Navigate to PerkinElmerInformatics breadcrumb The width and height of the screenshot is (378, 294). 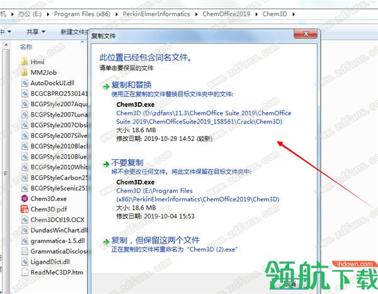pyautogui.click(x=156, y=14)
